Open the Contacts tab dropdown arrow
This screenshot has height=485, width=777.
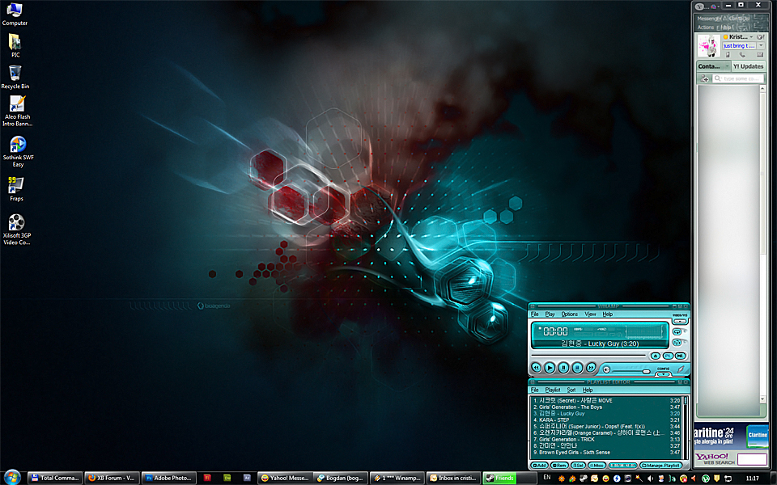(728, 66)
